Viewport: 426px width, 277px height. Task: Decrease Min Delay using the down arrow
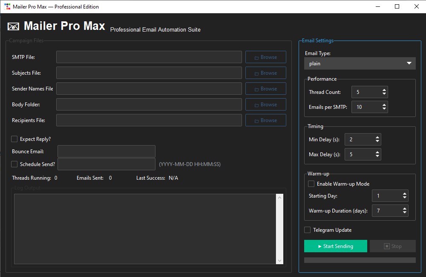(378, 141)
